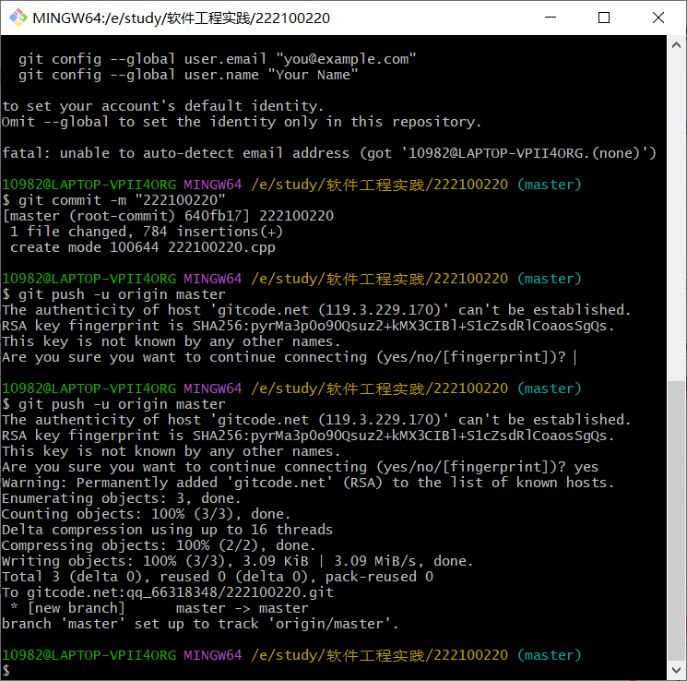Click the root-commit 640fb17 output line

click(x=168, y=216)
